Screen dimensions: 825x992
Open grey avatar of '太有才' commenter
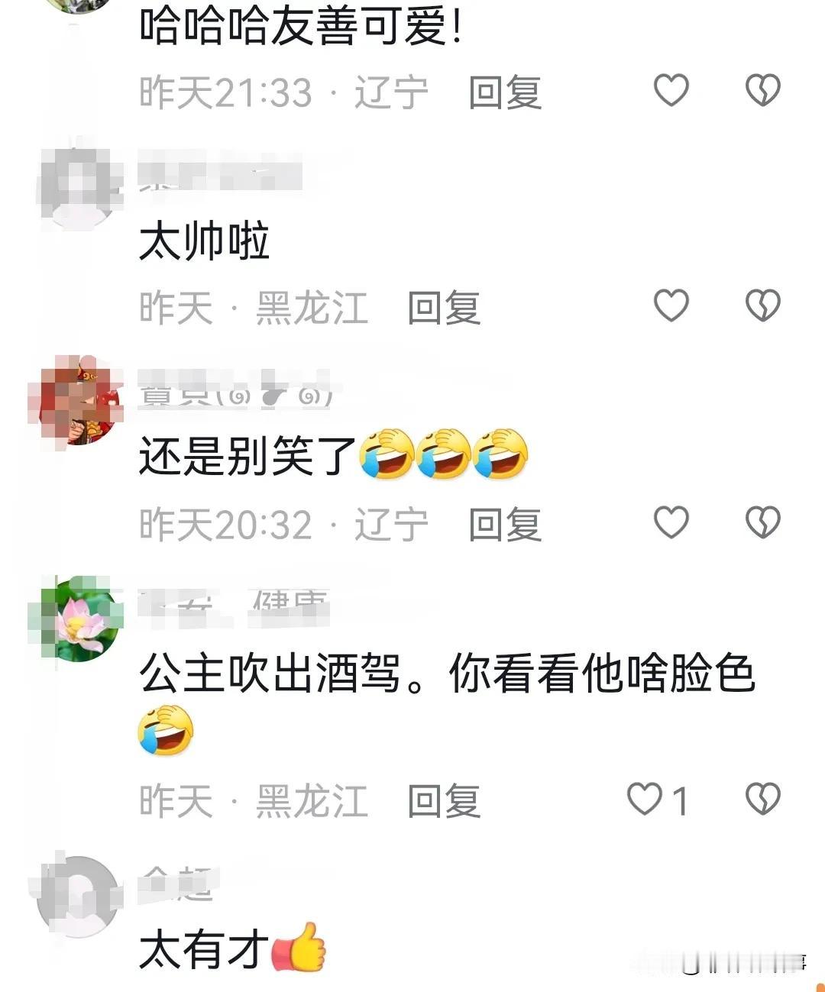(76, 896)
